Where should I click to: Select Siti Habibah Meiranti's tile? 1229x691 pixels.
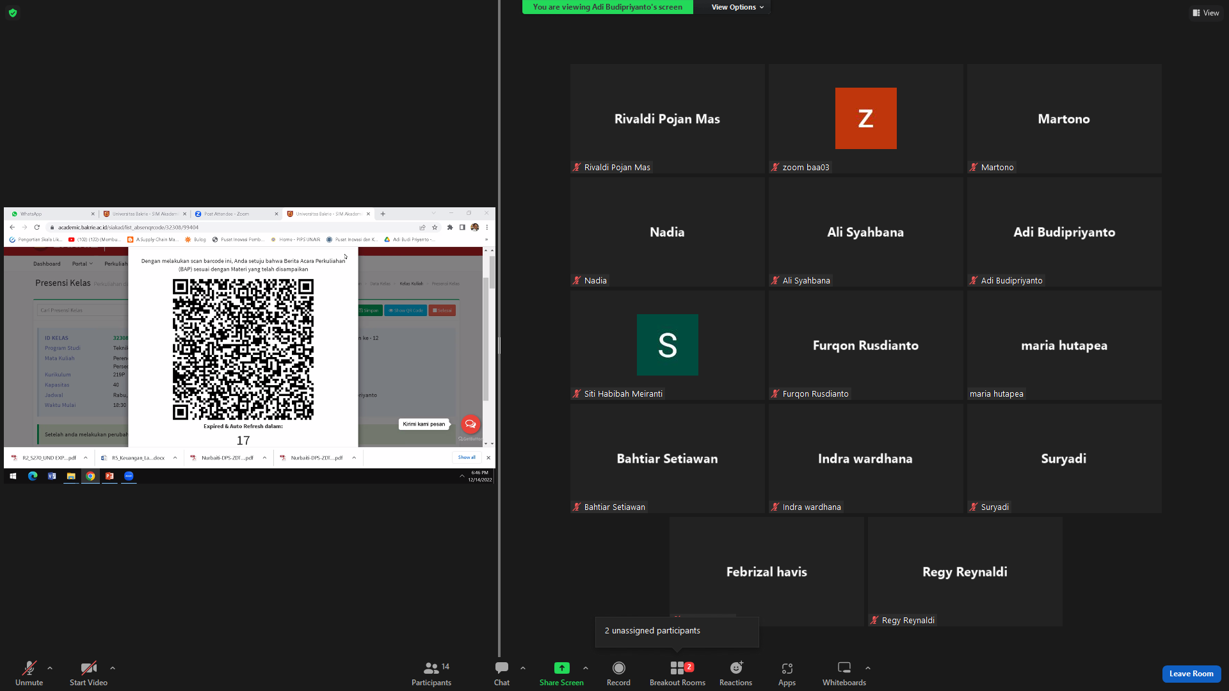(x=668, y=345)
